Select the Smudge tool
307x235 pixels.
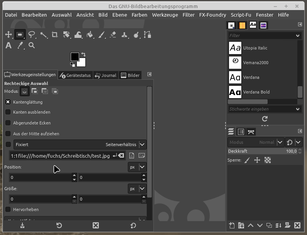136,35
